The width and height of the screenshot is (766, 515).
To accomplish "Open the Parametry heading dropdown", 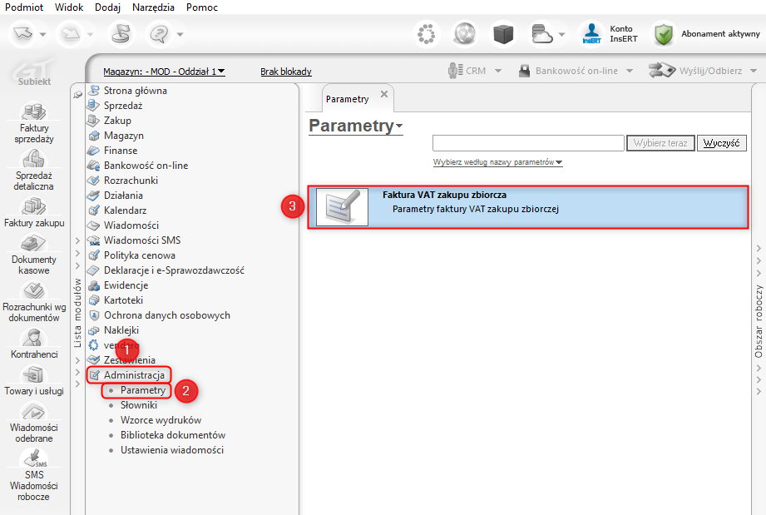I will [x=356, y=126].
